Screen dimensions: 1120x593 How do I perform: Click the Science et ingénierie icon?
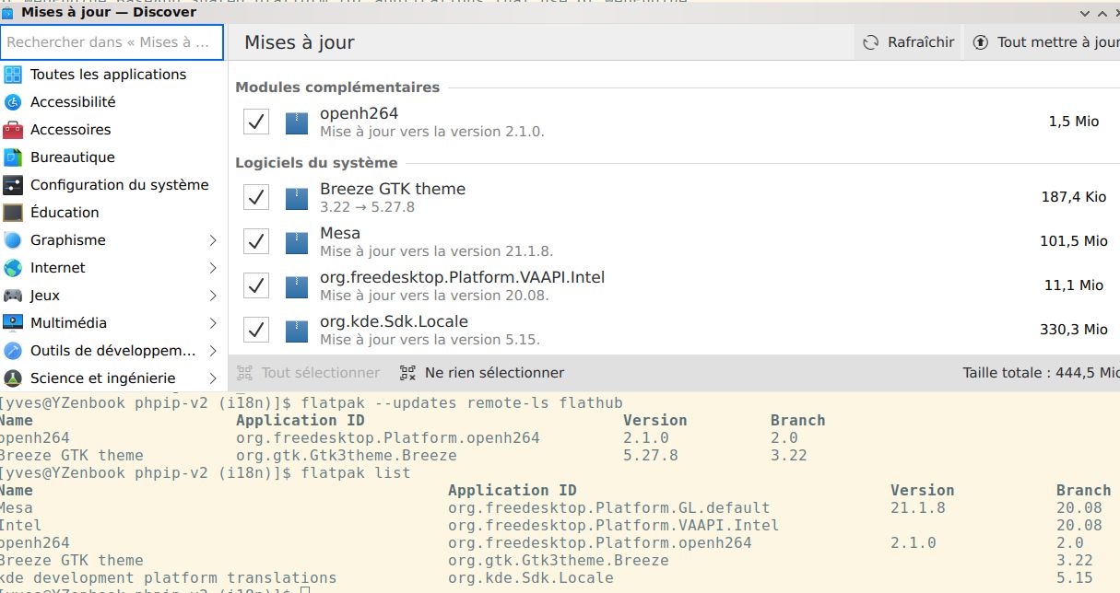click(x=13, y=378)
